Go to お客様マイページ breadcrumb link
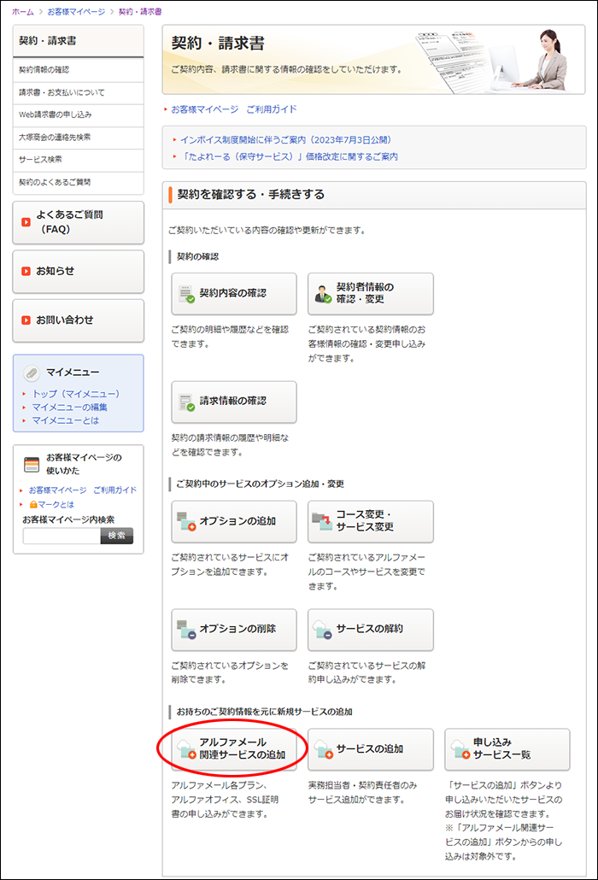This screenshot has width=598, height=880. pyautogui.click(x=76, y=12)
